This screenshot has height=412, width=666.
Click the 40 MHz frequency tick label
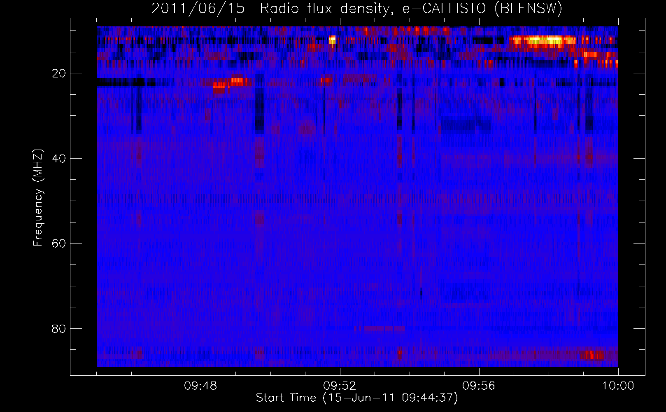tap(59, 159)
